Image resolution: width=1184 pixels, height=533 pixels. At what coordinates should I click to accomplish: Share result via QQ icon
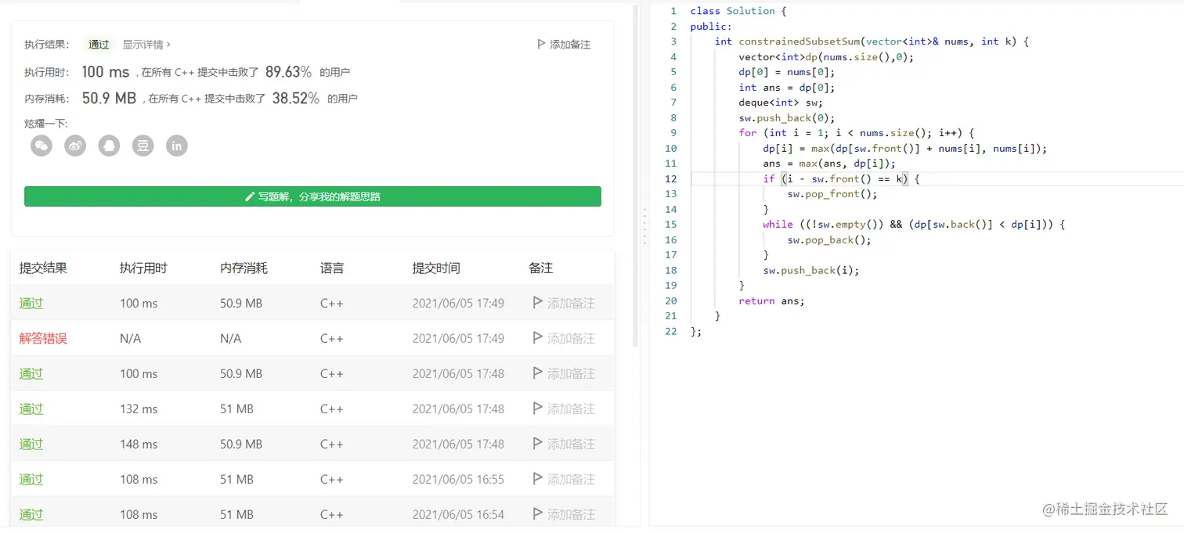(109, 146)
